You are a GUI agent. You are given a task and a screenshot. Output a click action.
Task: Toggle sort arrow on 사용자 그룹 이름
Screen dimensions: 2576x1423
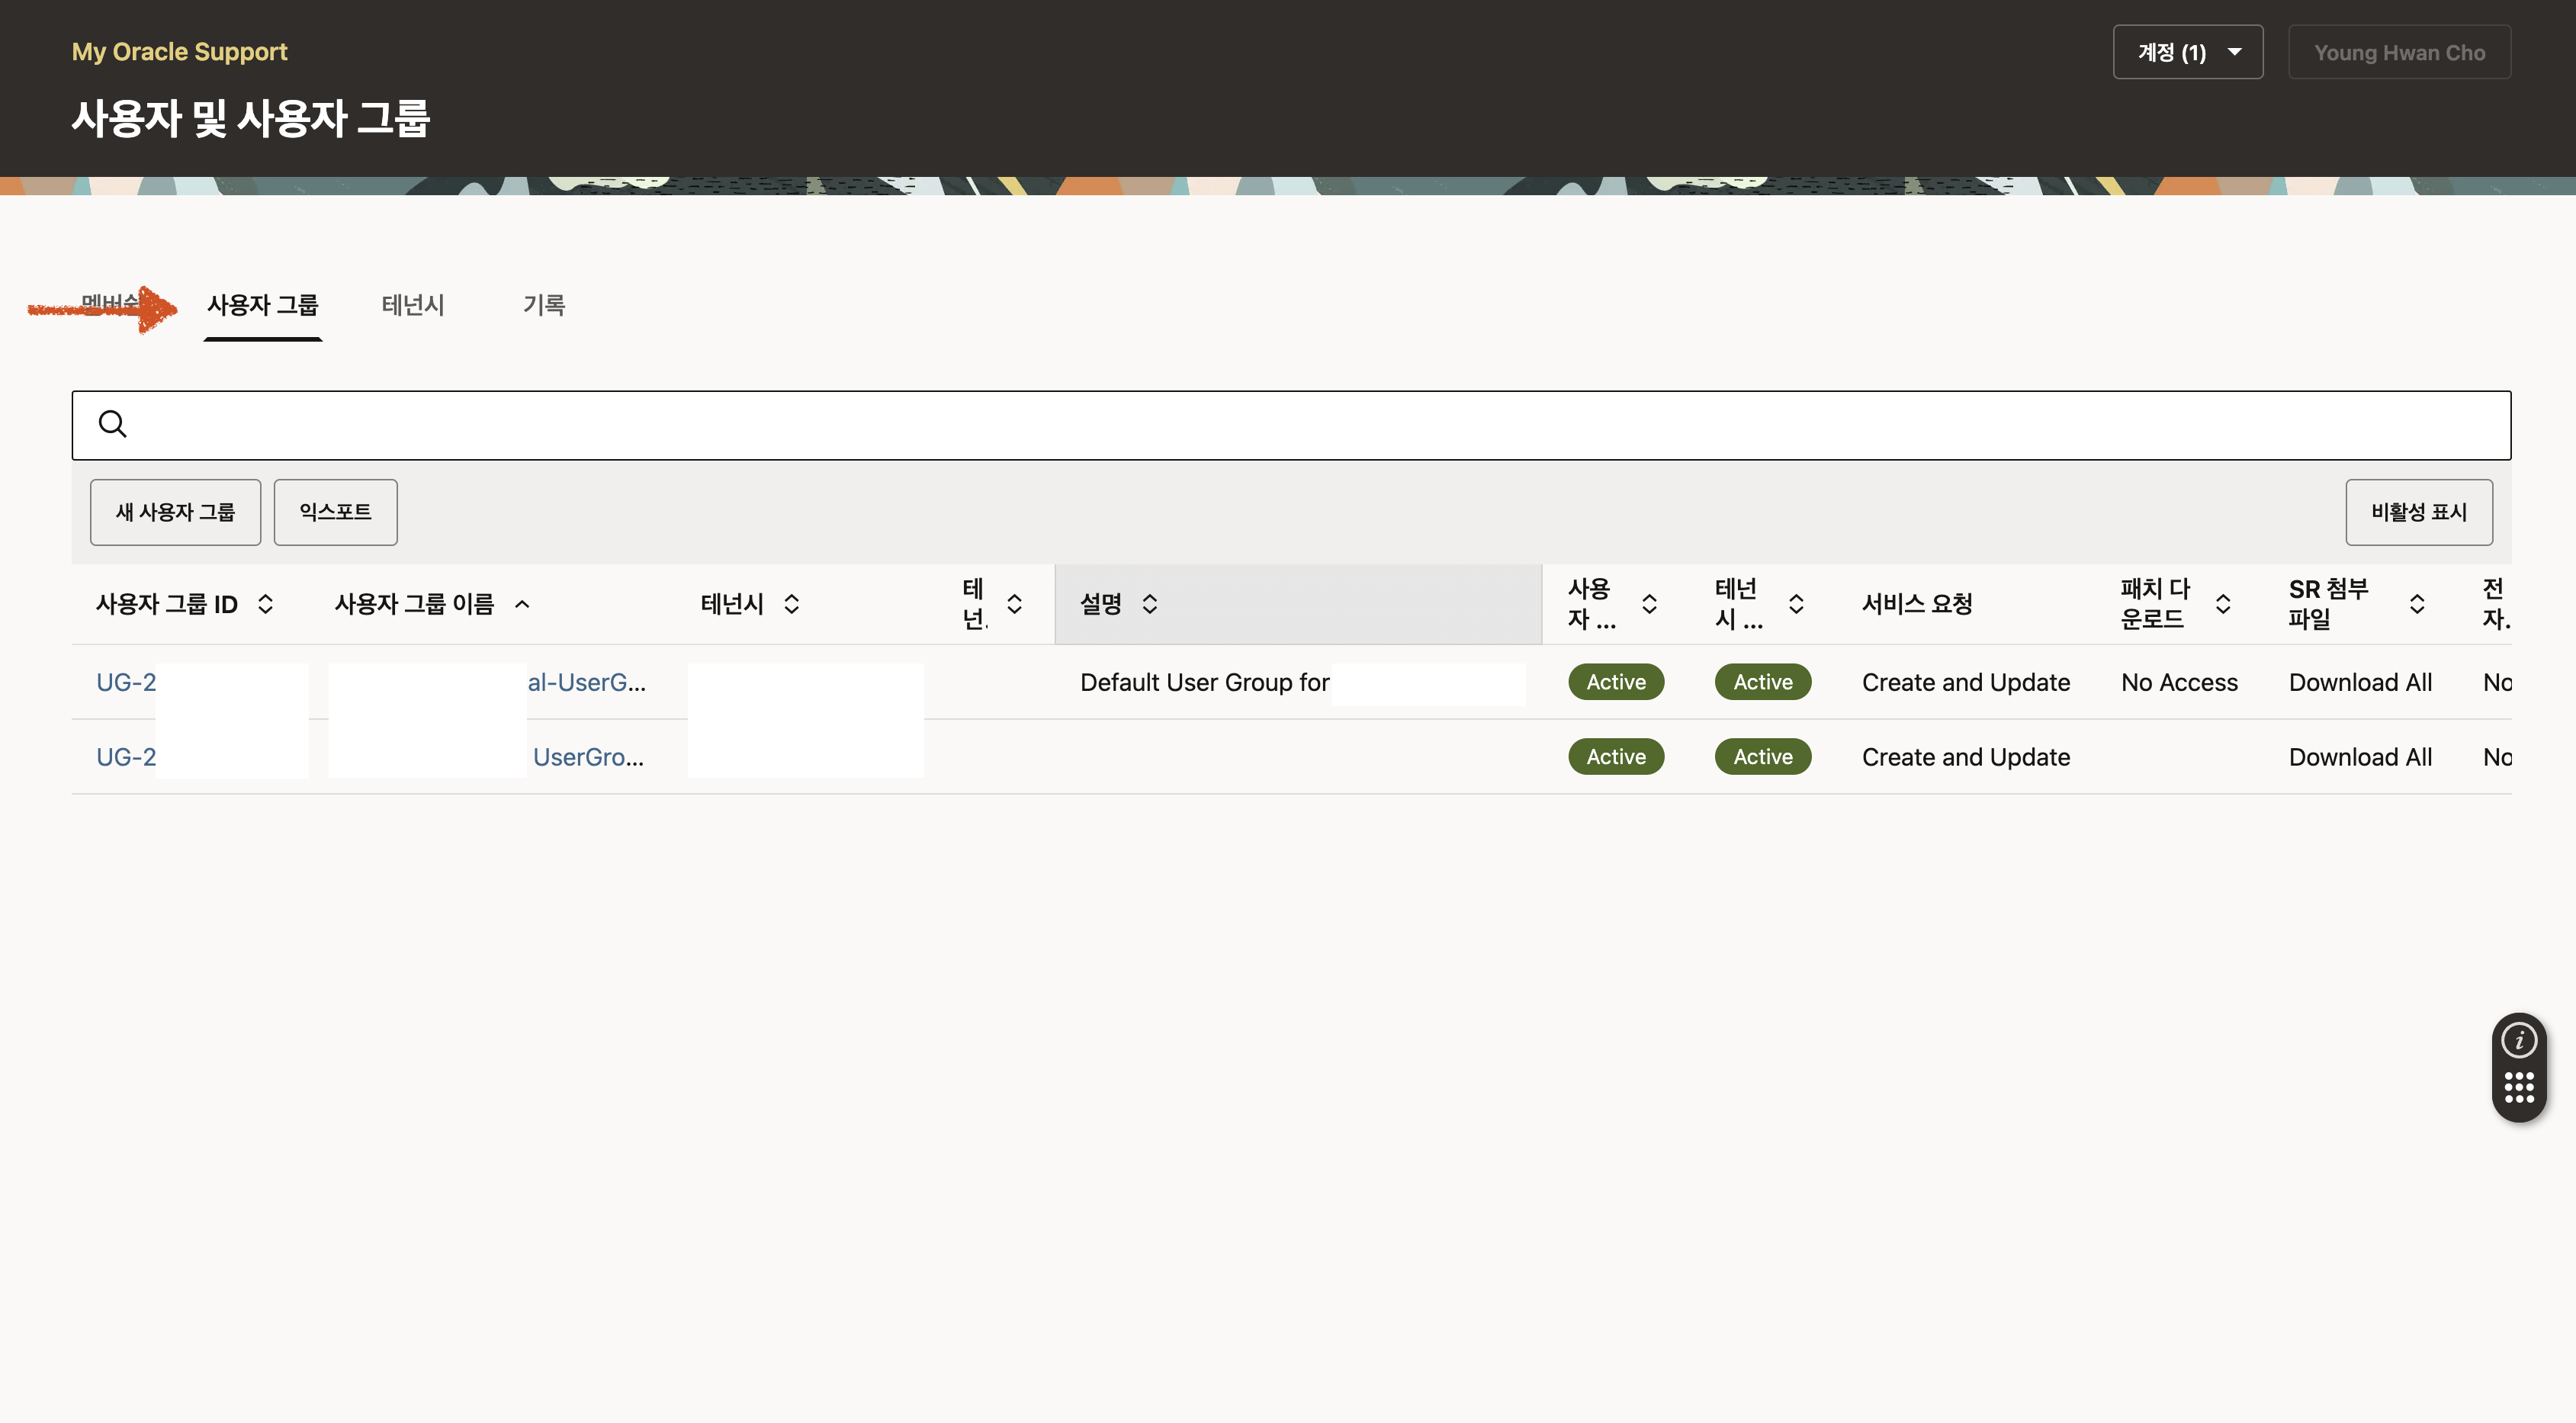[522, 604]
